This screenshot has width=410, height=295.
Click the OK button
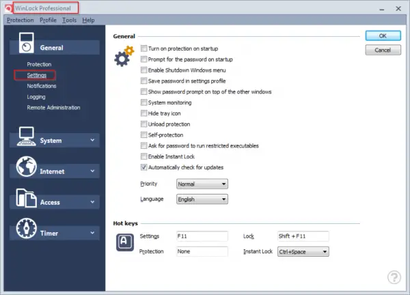tap(383, 36)
